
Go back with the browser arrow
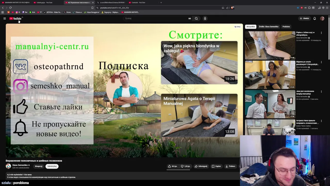(x=3, y=8)
